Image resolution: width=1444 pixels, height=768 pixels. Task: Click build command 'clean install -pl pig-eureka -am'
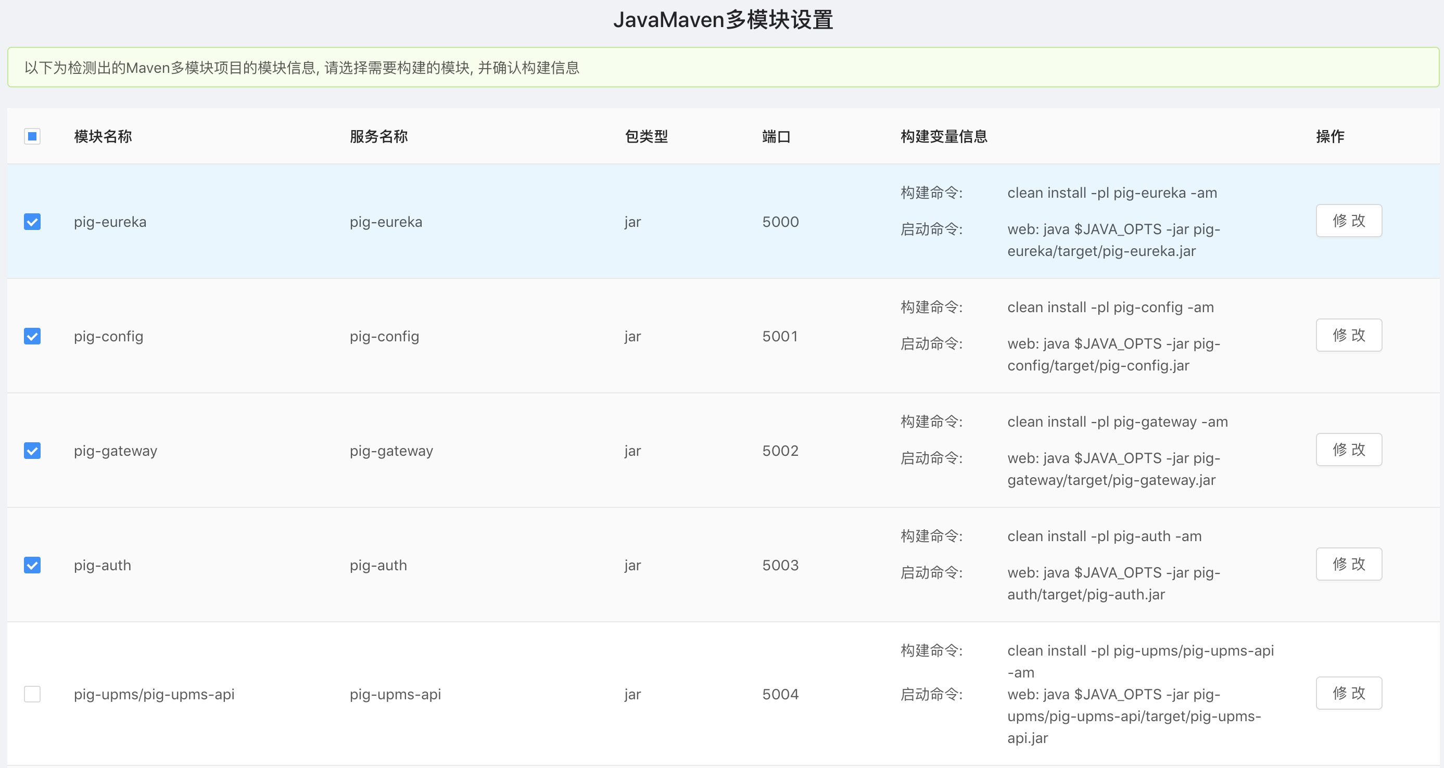(x=1112, y=193)
